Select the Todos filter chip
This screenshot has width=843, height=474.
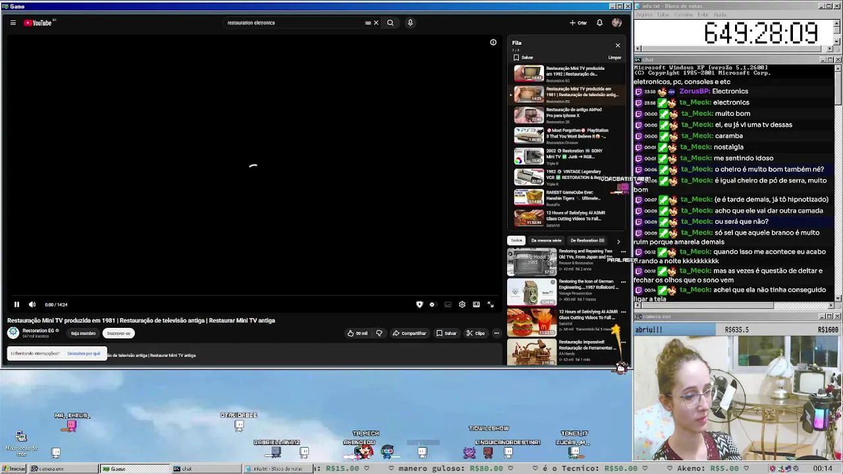click(516, 241)
